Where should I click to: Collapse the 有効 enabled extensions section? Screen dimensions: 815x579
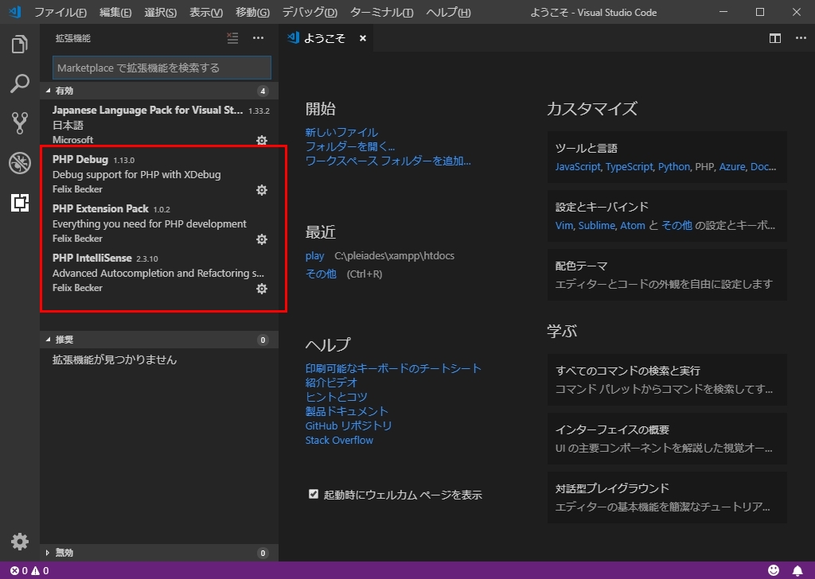pos(159,91)
